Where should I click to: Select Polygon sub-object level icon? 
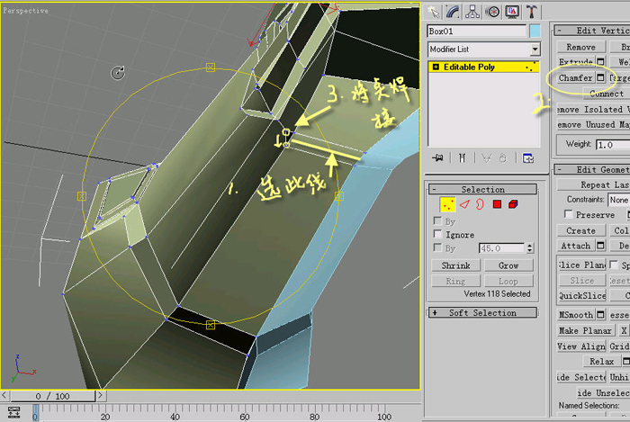[x=497, y=204]
